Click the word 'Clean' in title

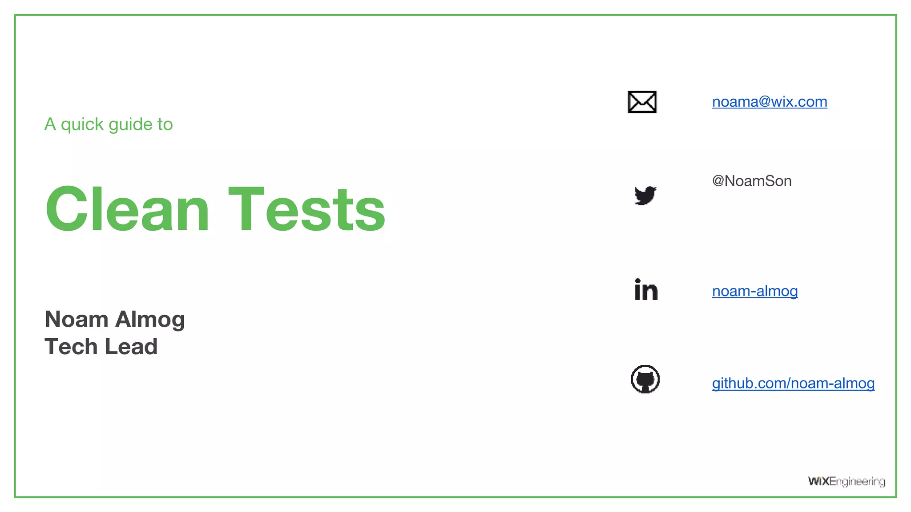click(x=127, y=208)
